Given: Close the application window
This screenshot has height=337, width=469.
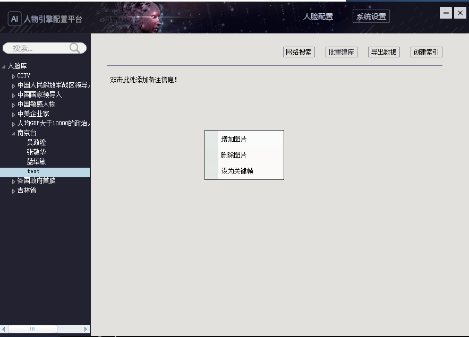Looking at the screenshot, I should (x=460, y=13).
